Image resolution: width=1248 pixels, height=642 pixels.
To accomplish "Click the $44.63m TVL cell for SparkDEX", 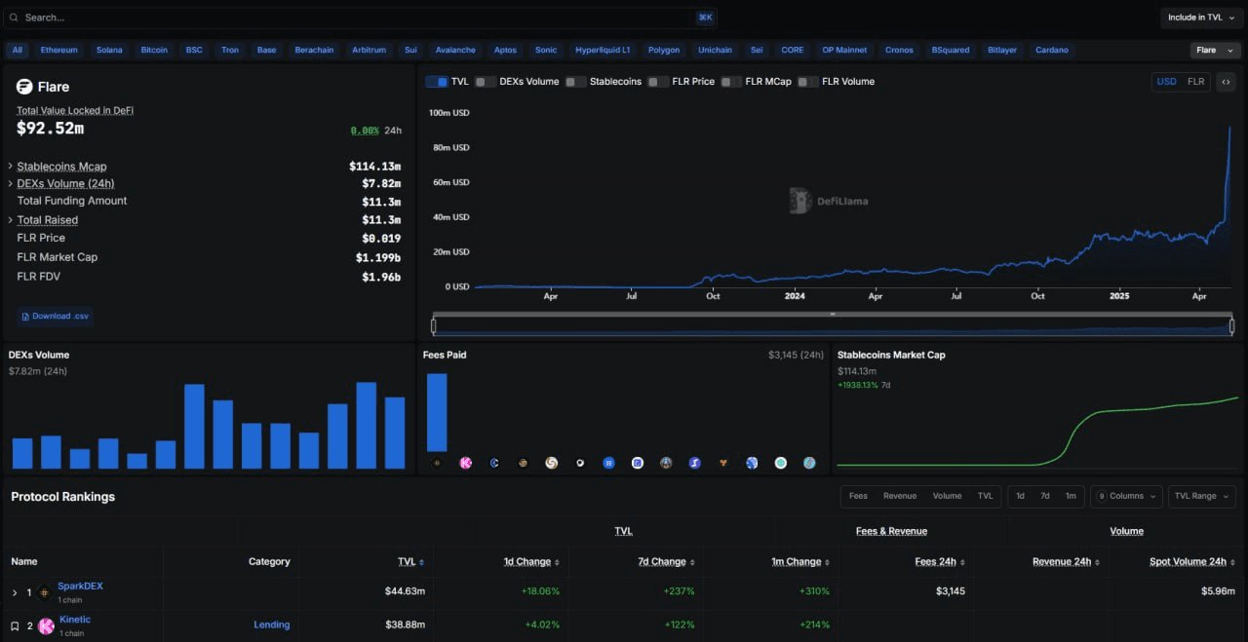I will (x=405, y=591).
